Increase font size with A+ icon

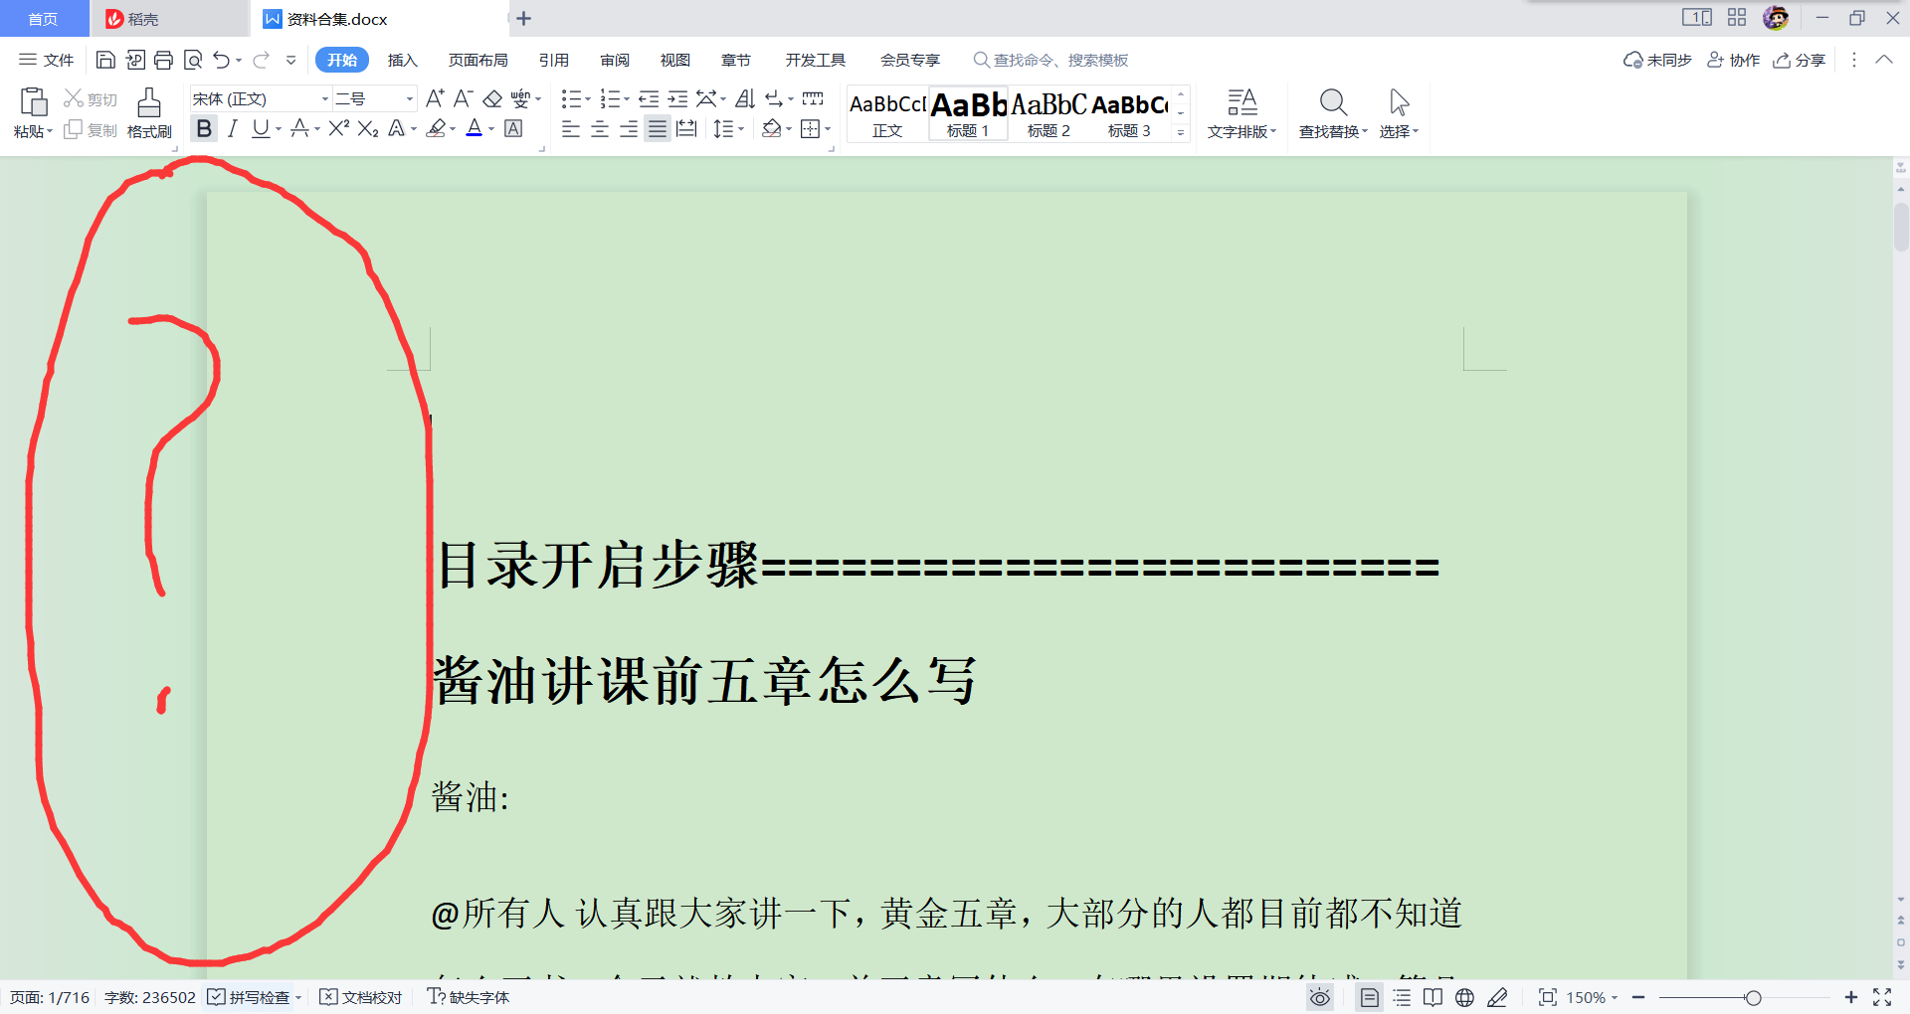point(435,98)
